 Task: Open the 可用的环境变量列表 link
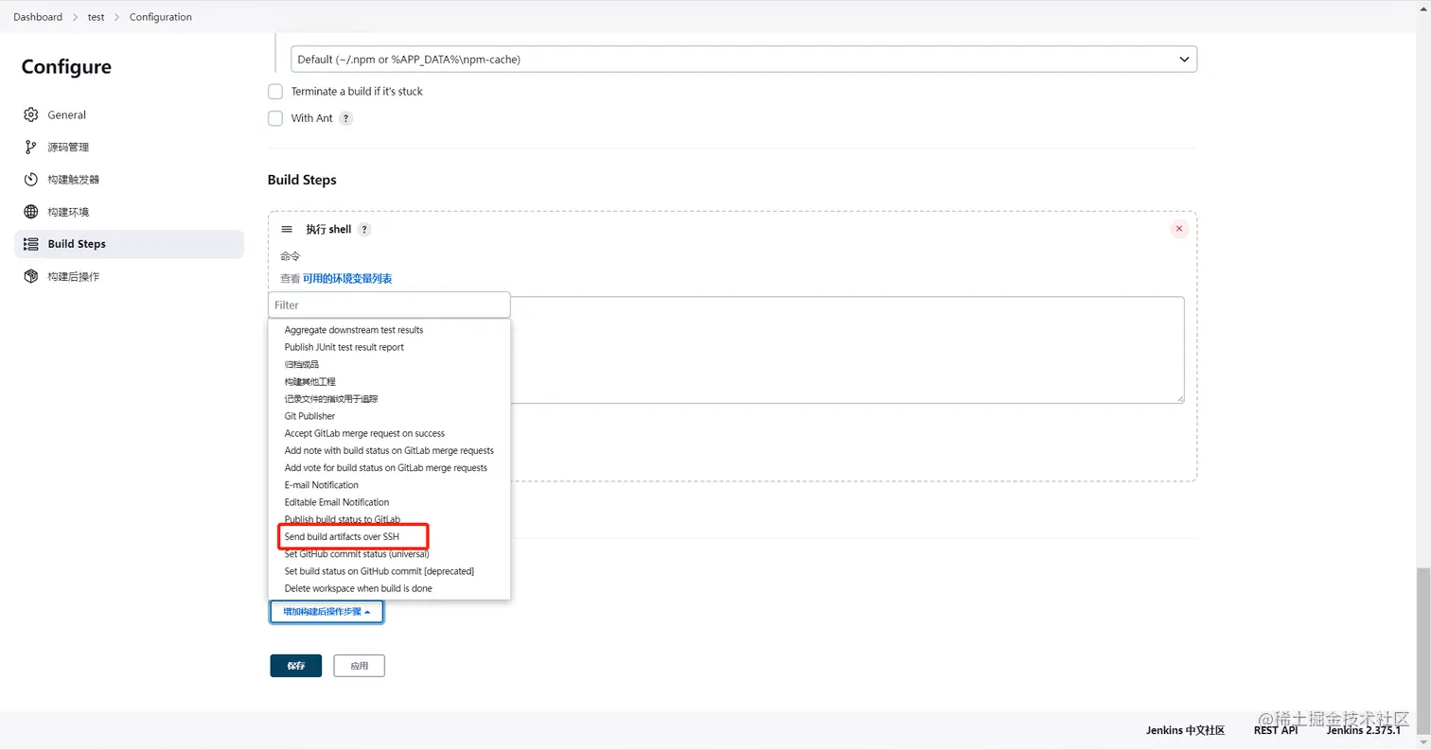347,279
